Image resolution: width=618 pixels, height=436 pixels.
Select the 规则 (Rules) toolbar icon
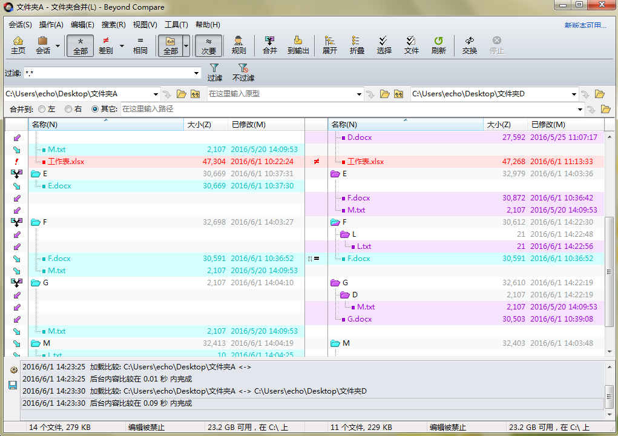(238, 45)
